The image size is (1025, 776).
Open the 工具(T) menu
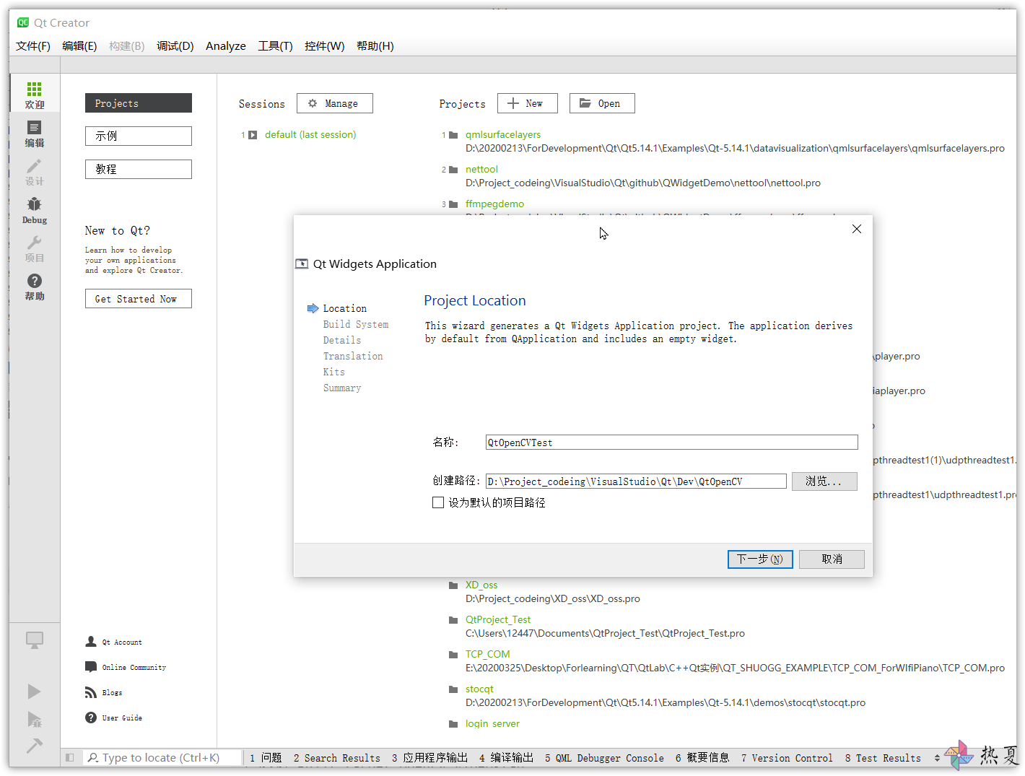276,46
